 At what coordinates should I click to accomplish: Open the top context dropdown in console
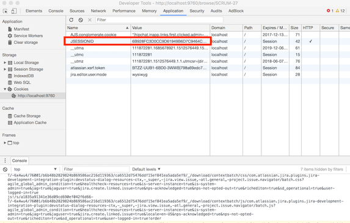[35, 169]
